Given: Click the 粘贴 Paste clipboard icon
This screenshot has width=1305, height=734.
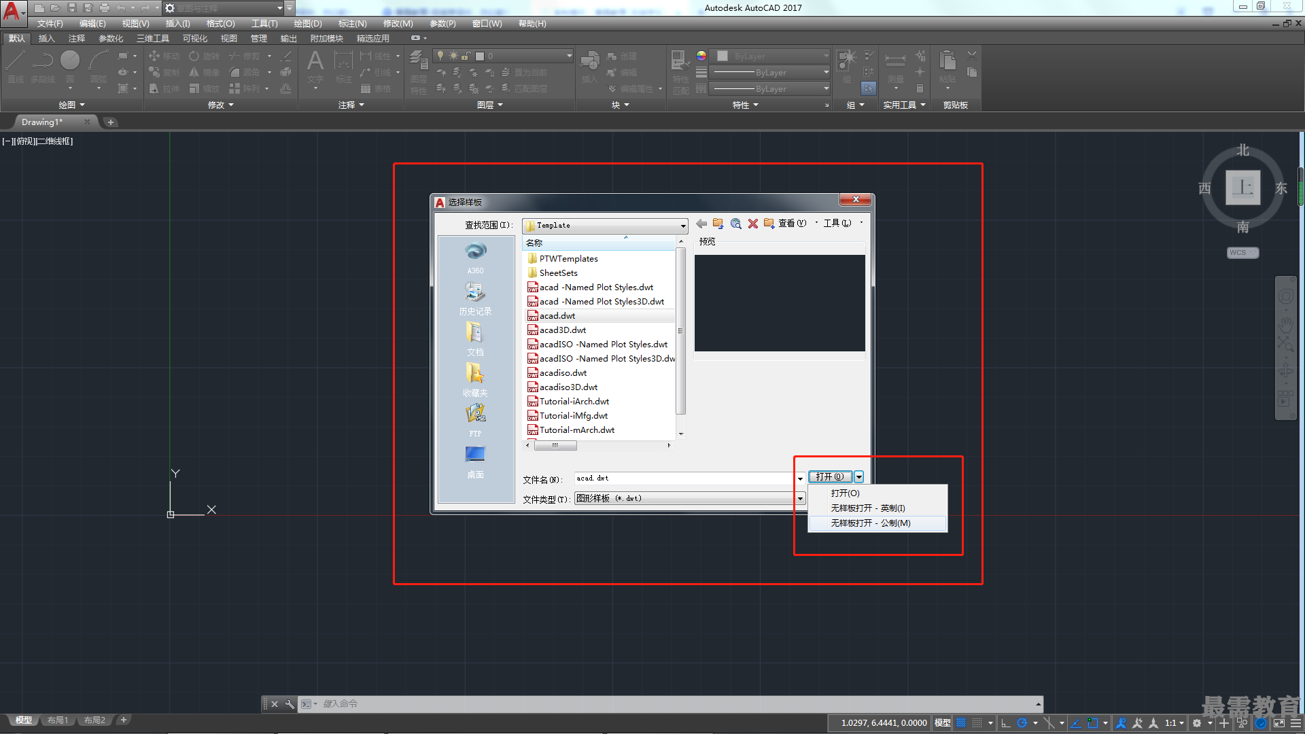Looking at the screenshot, I should pyautogui.click(x=947, y=67).
